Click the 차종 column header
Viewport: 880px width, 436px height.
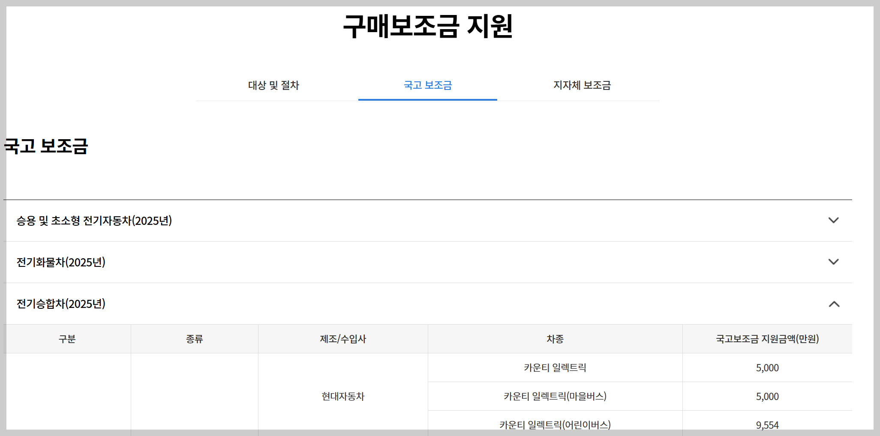555,339
